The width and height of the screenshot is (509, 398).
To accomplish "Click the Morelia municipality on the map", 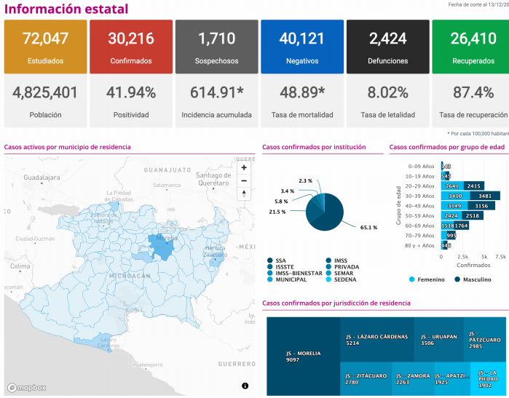I will [162, 249].
